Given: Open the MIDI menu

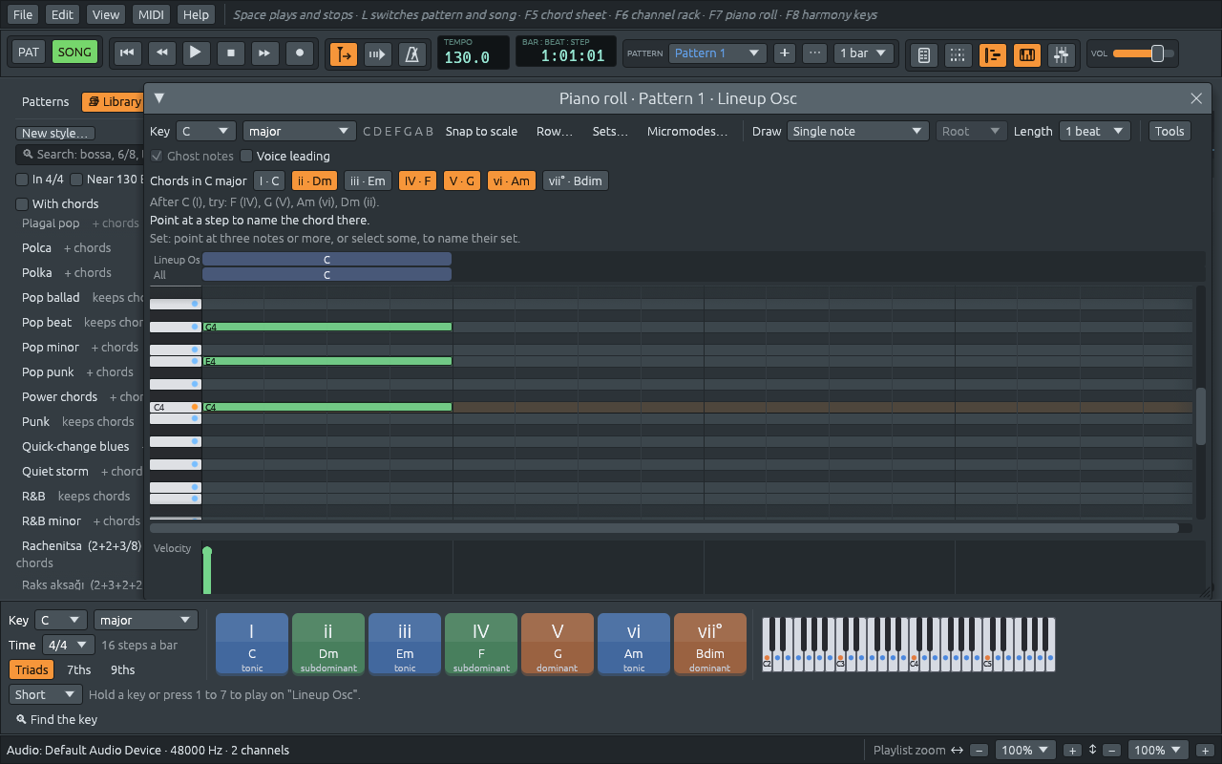Looking at the screenshot, I should tap(150, 14).
